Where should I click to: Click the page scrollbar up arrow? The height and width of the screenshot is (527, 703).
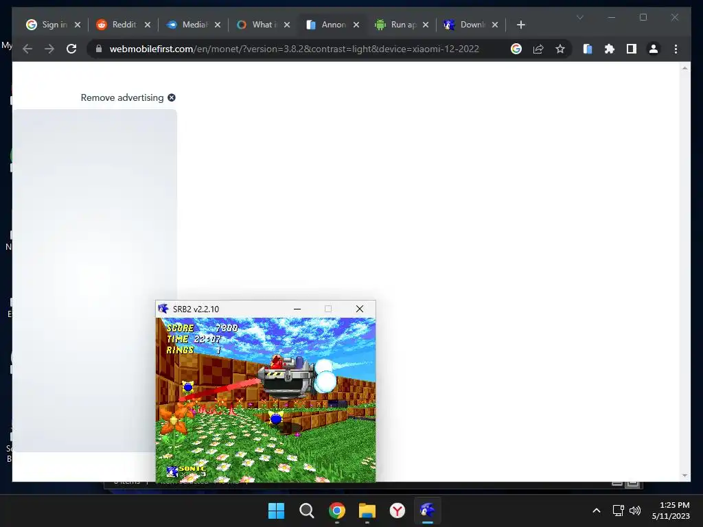(684, 68)
